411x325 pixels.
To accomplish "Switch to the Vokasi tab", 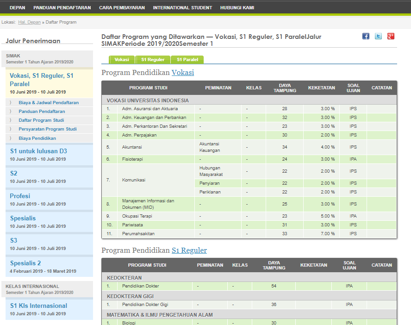I will (x=122, y=60).
